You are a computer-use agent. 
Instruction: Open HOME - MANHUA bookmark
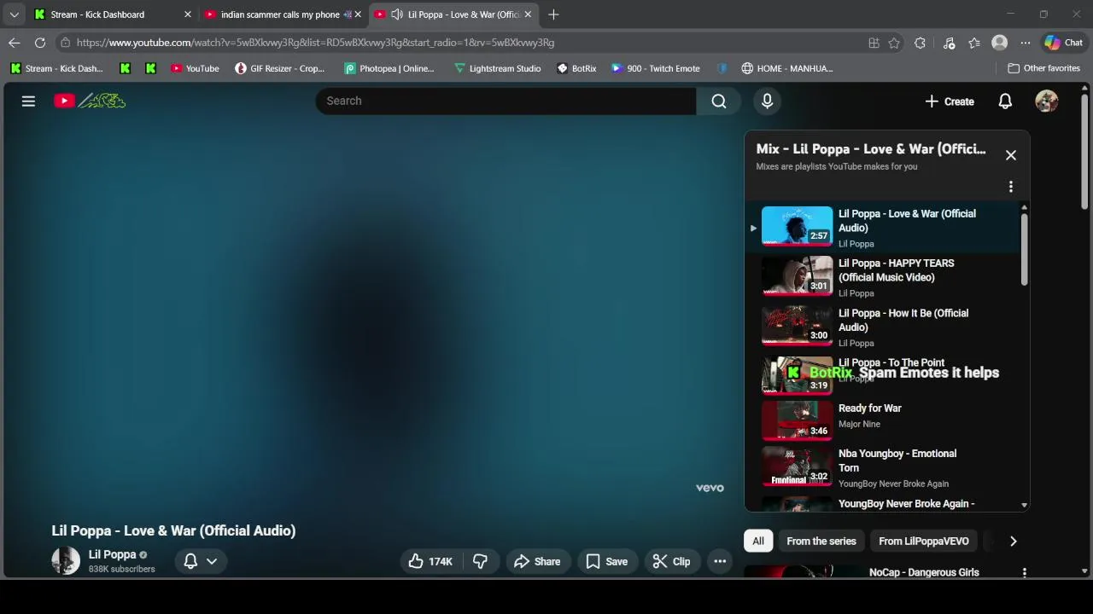(x=787, y=68)
